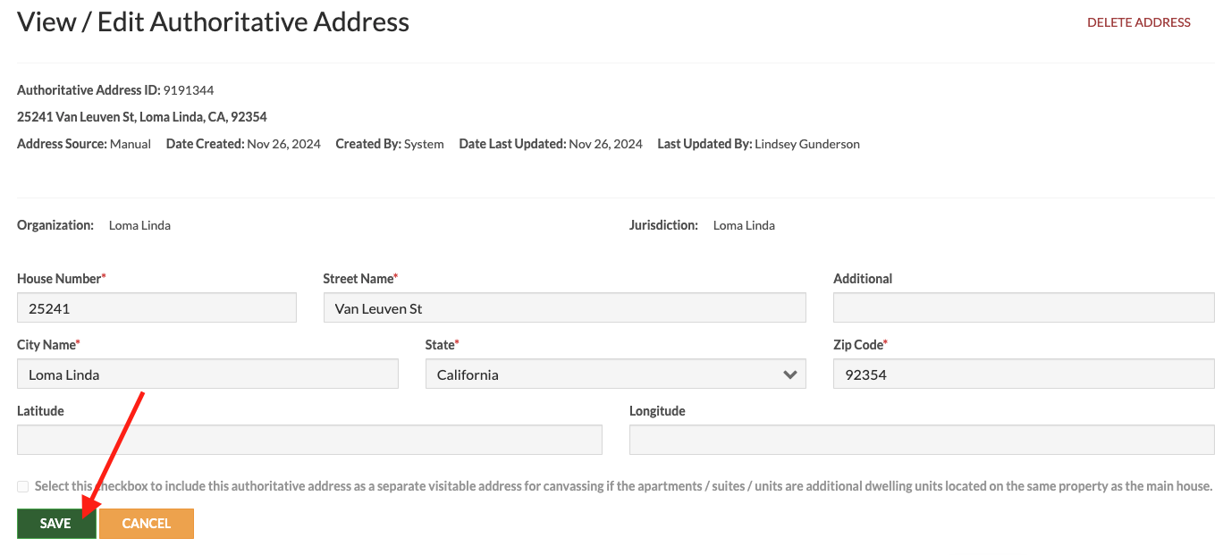Viewport: 1223px width, 555px height.
Task: Click the Delete Address link
Action: click(x=1138, y=22)
